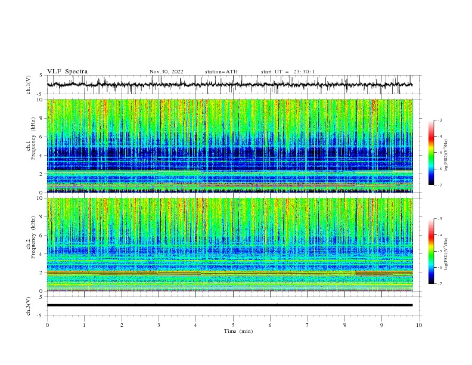Click time axis tick label "3"
472x365 pixels.
click(159, 325)
